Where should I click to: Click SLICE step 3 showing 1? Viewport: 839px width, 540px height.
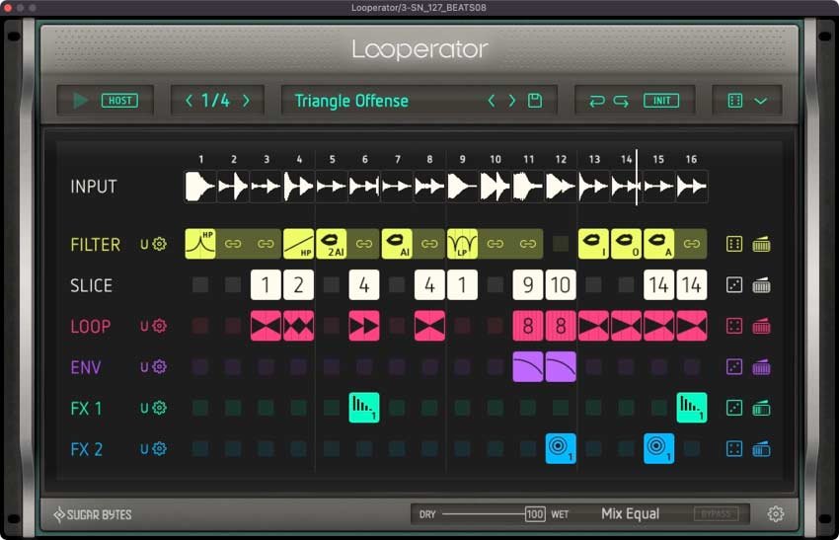(x=266, y=285)
